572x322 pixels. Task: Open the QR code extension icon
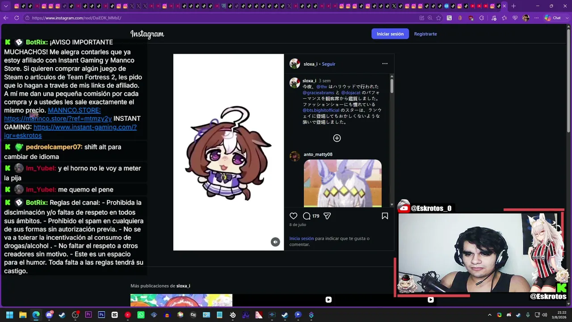(x=449, y=18)
